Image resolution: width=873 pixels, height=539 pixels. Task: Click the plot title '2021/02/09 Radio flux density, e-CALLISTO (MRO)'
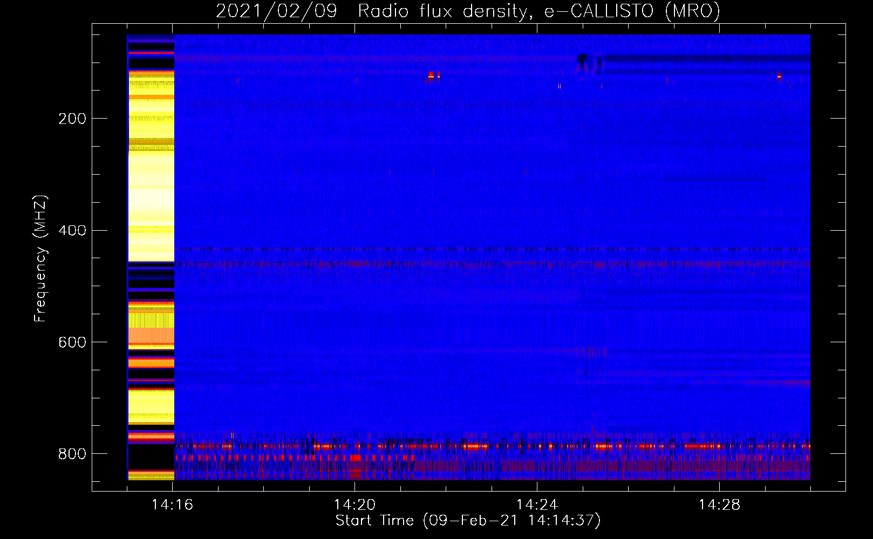point(468,11)
